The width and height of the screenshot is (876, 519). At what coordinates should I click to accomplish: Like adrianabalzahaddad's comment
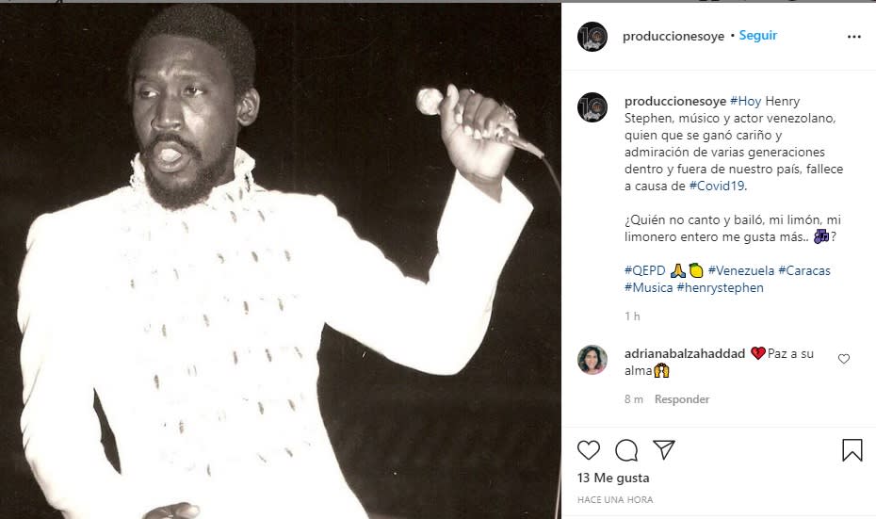pyautogui.click(x=843, y=359)
